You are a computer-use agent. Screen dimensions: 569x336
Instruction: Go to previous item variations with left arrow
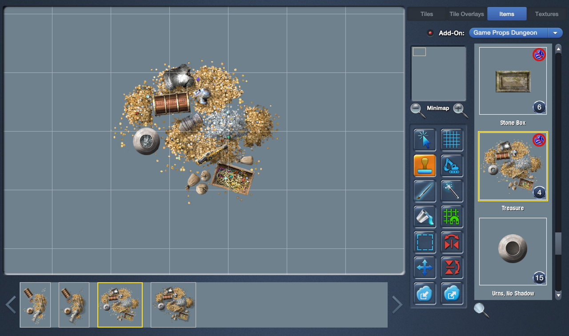(11, 305)
